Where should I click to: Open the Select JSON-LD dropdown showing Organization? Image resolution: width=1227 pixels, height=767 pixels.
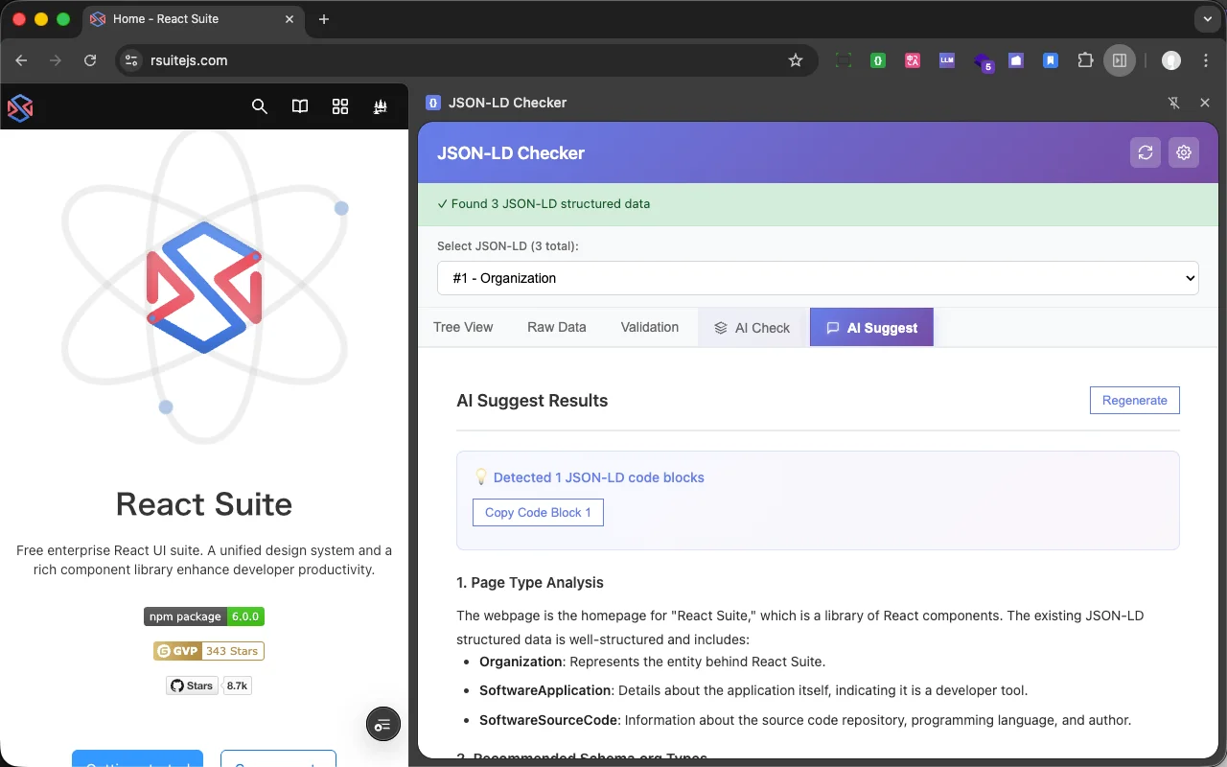818,278
